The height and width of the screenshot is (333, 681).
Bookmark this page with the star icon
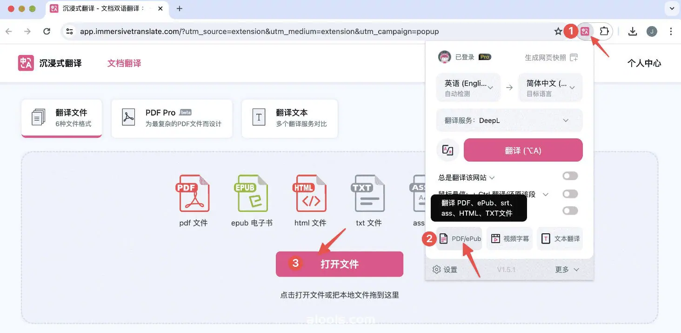tap(558, 32)
